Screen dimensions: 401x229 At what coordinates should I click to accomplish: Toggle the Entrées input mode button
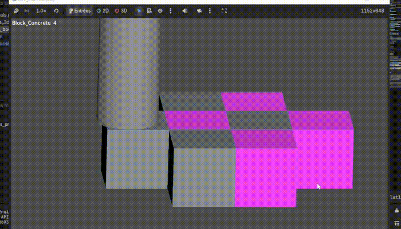point(79,10)
